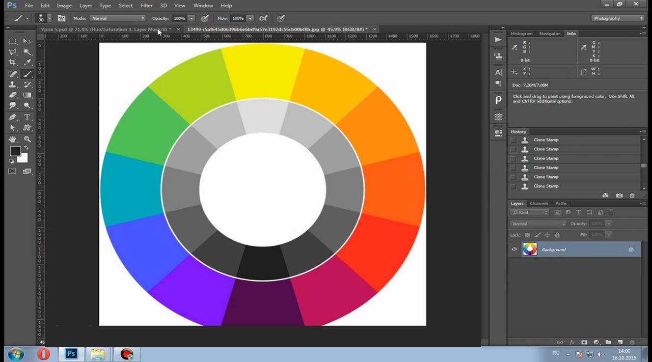
Task: Swap foreground and background colors
Action: (x=25, y=148)
